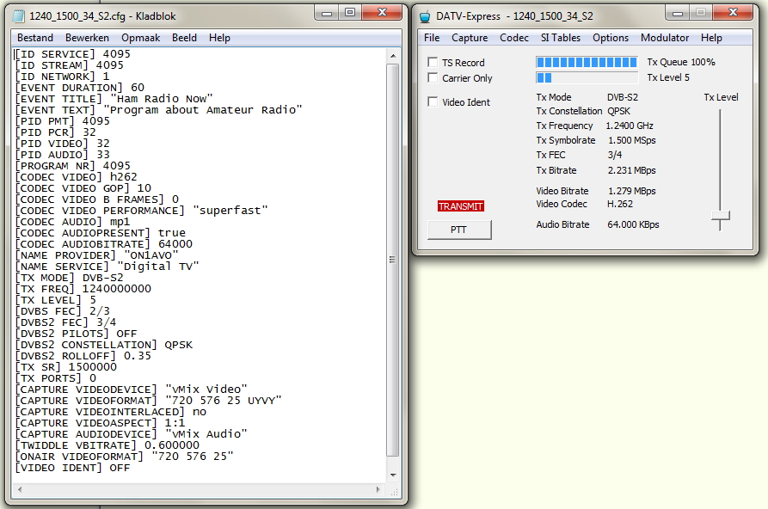Click the Video Codec value 'H.262'

620,204
